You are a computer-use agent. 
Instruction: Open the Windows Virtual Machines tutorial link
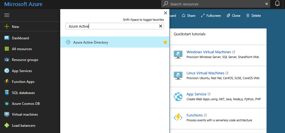click(209, 52)
